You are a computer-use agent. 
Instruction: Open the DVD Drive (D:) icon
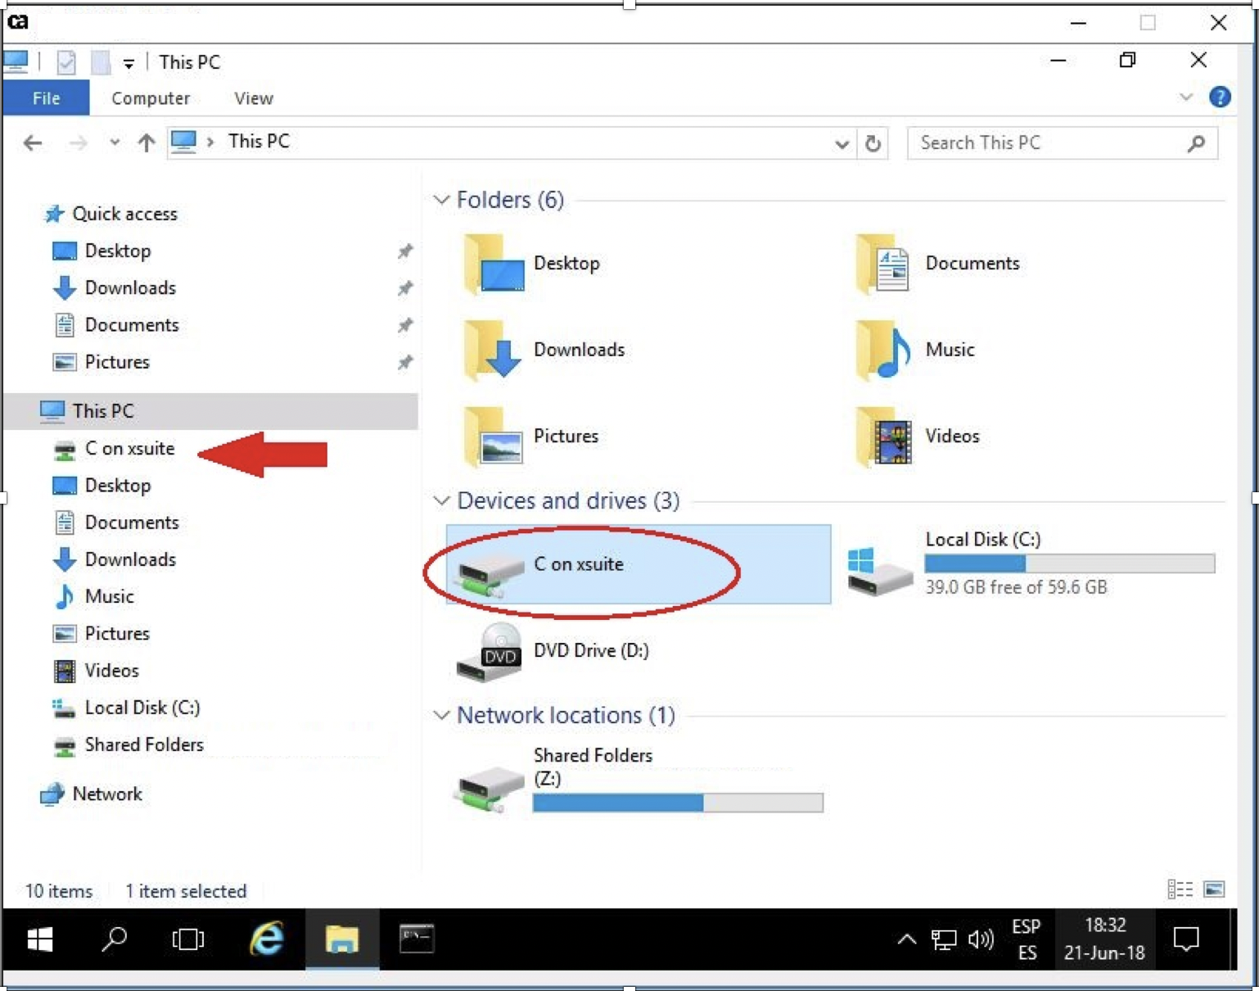(x=490, y=653)
